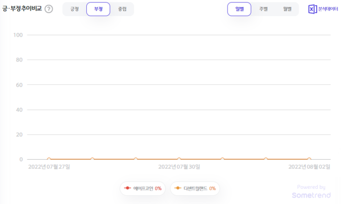The image size is (341, 204).
Task: Click the Excel download icon
Action: coord(313,9)
